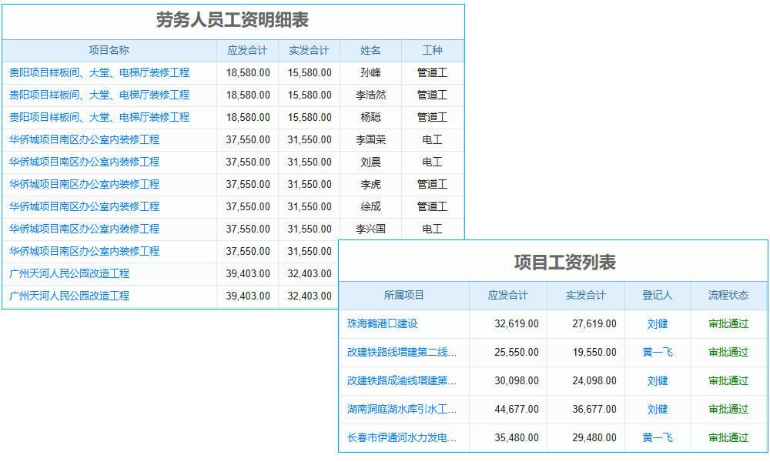Screen dimensions: 770x462
Task: Select registrant 黄一飞 for 改建铁路线增建第二线
Action: point(658,352)
